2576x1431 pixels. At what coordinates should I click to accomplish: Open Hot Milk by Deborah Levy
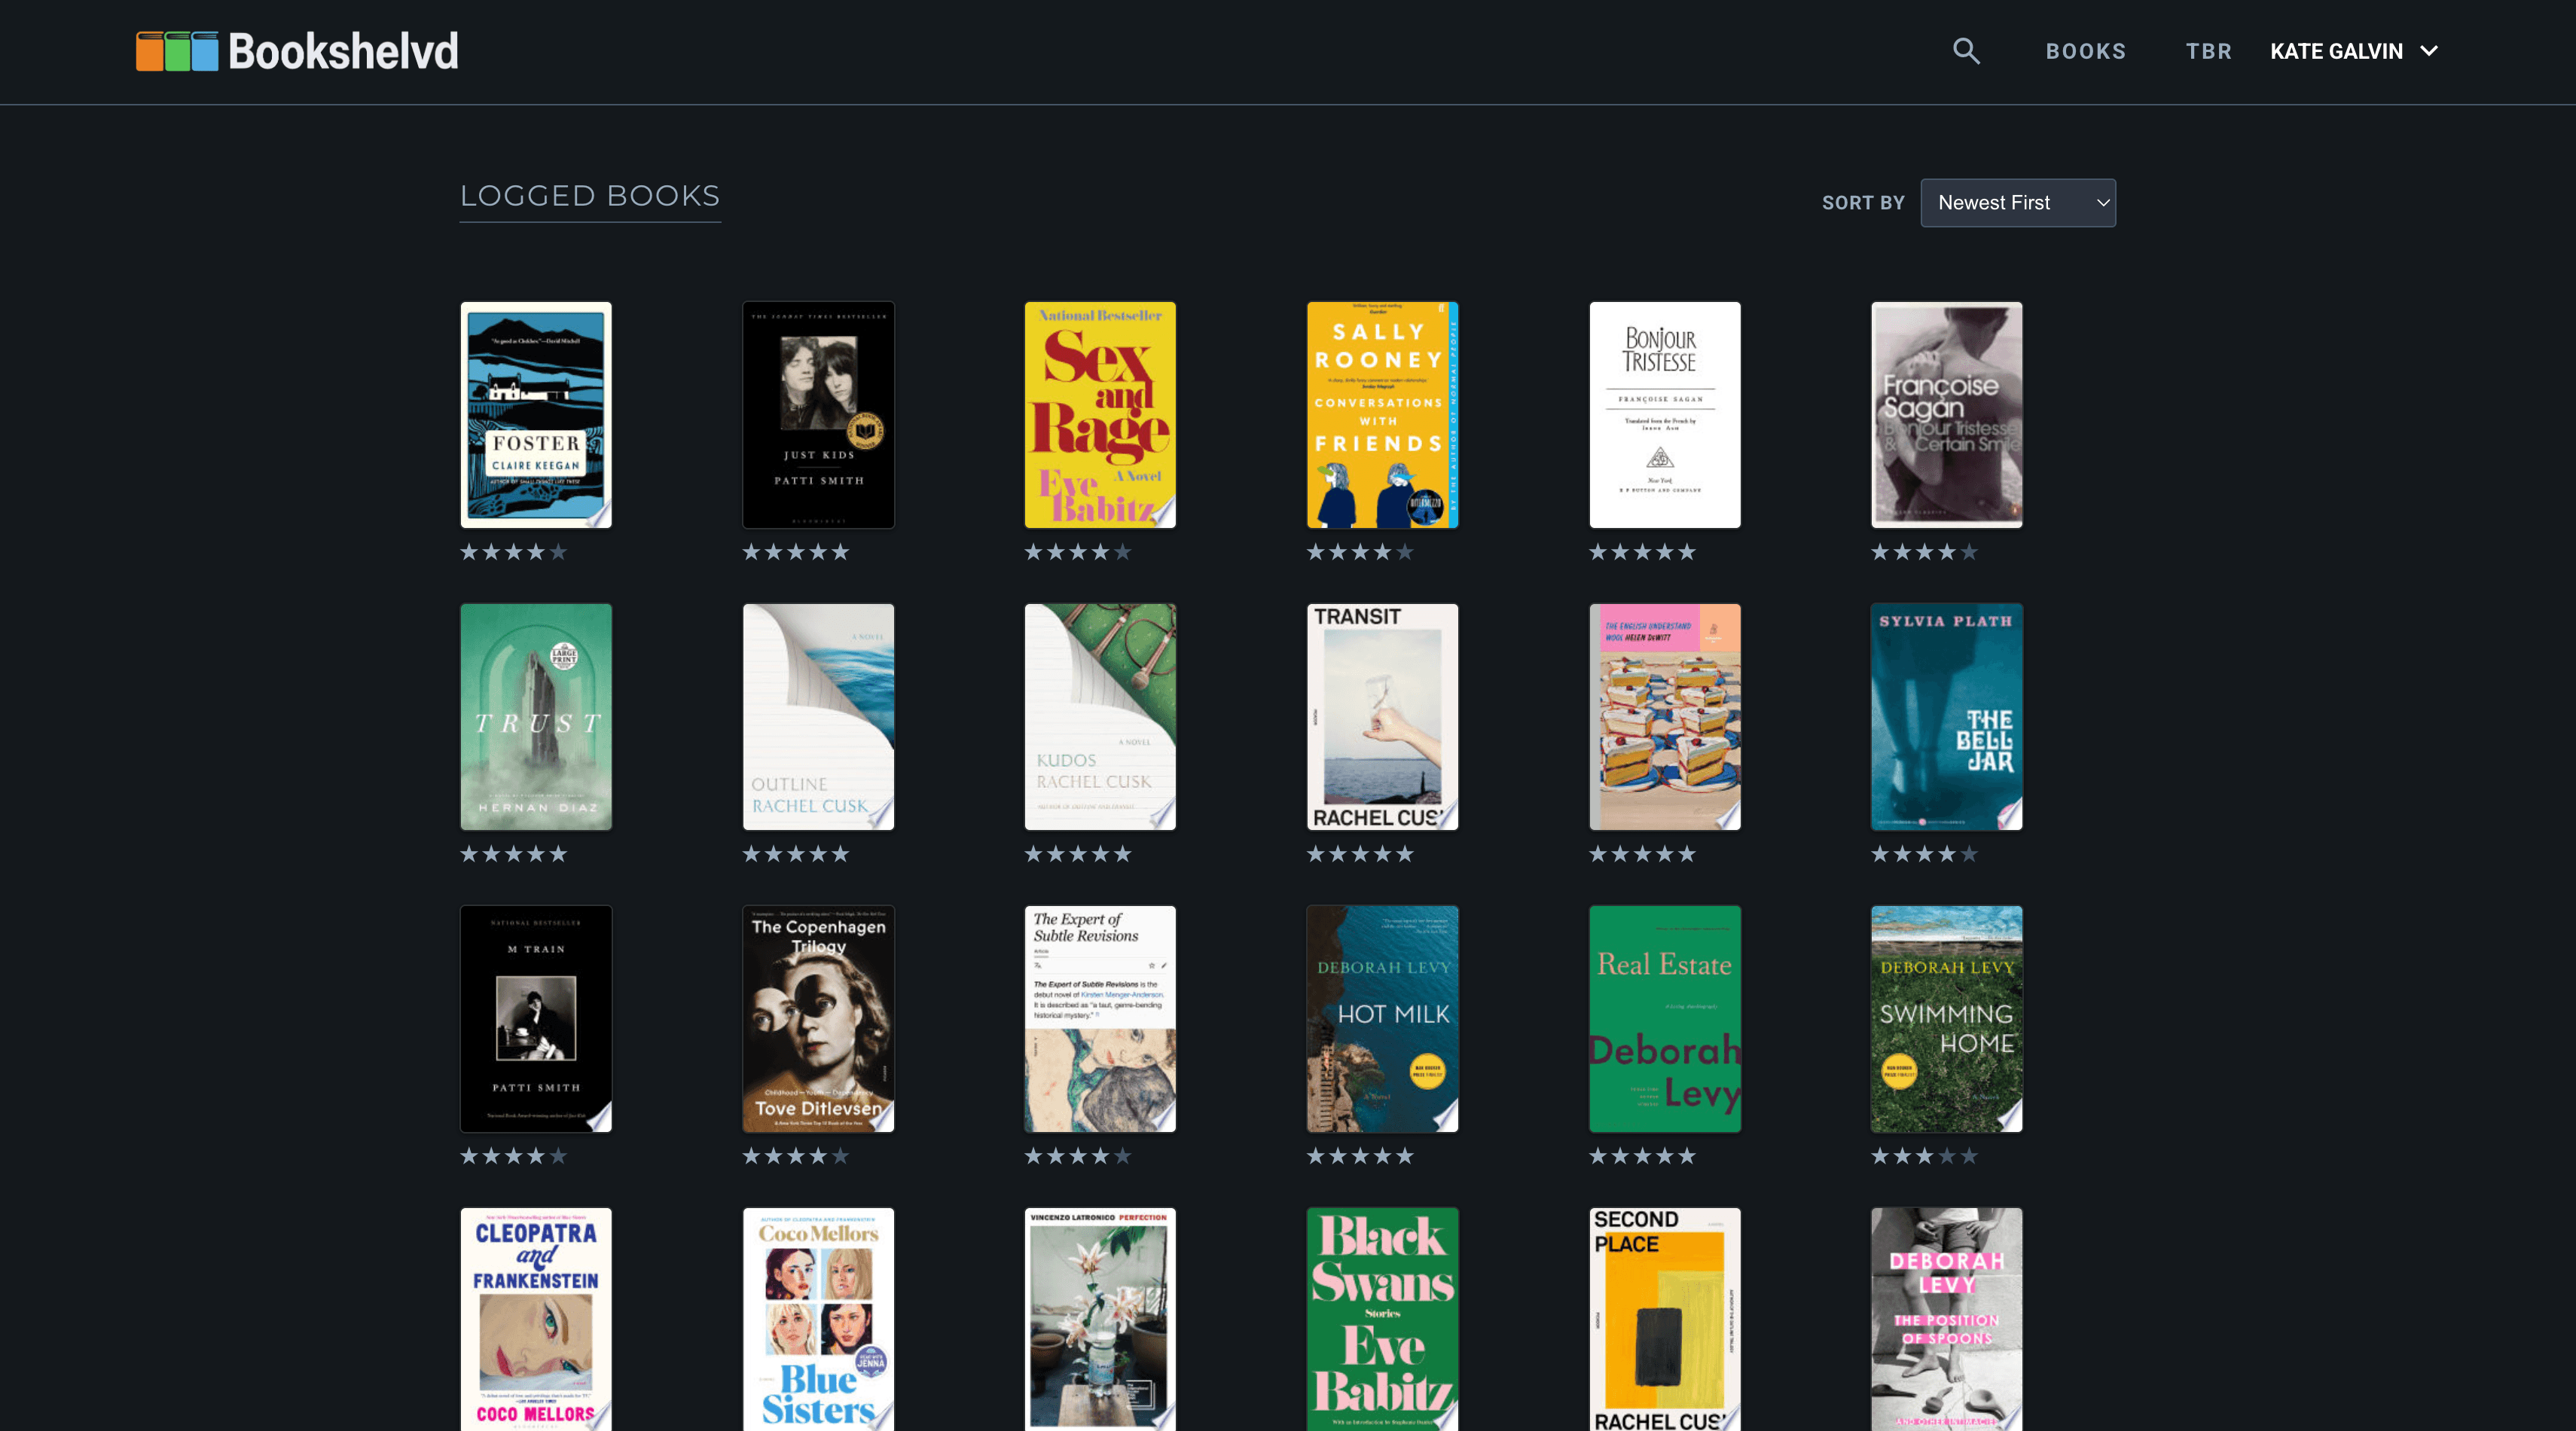[x=1382, y=1019]
